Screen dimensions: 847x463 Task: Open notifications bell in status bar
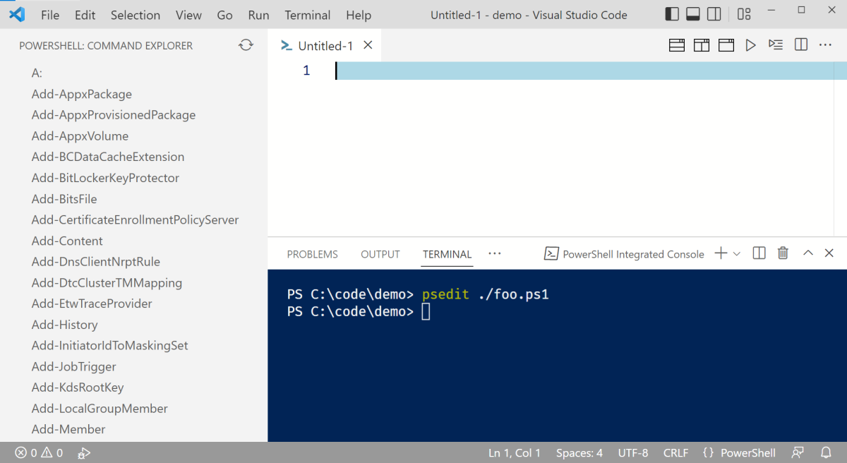[826, 453]
